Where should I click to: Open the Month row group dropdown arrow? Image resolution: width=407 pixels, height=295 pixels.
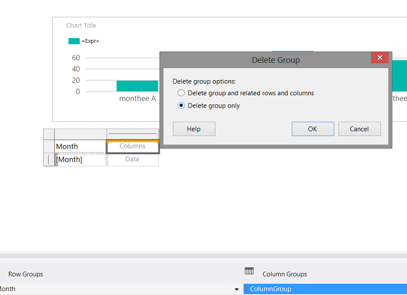click(x=237, y=289)
